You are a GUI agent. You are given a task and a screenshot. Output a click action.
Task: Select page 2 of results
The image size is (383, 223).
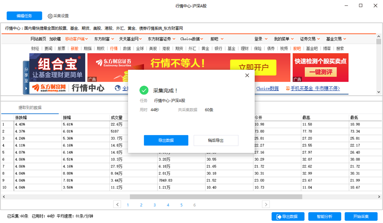(x=141, y=205)
